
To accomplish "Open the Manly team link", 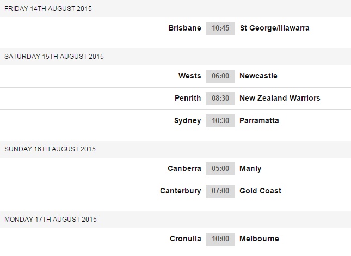I will (x=250, y=169).
